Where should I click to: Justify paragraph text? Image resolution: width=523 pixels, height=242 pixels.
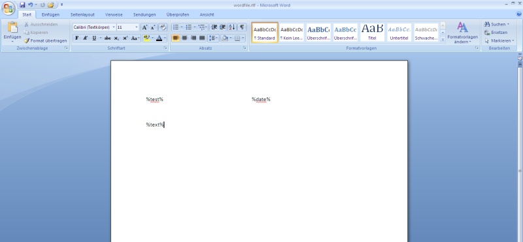202,38
